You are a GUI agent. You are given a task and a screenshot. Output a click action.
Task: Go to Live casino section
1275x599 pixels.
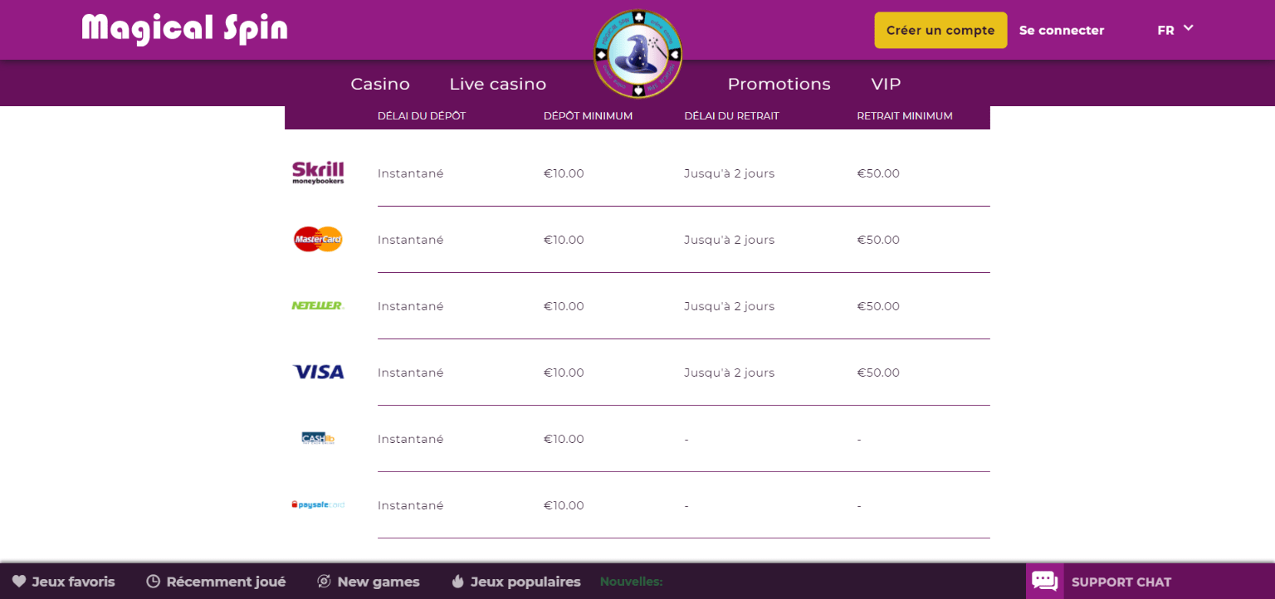click(x=498, y=84)
